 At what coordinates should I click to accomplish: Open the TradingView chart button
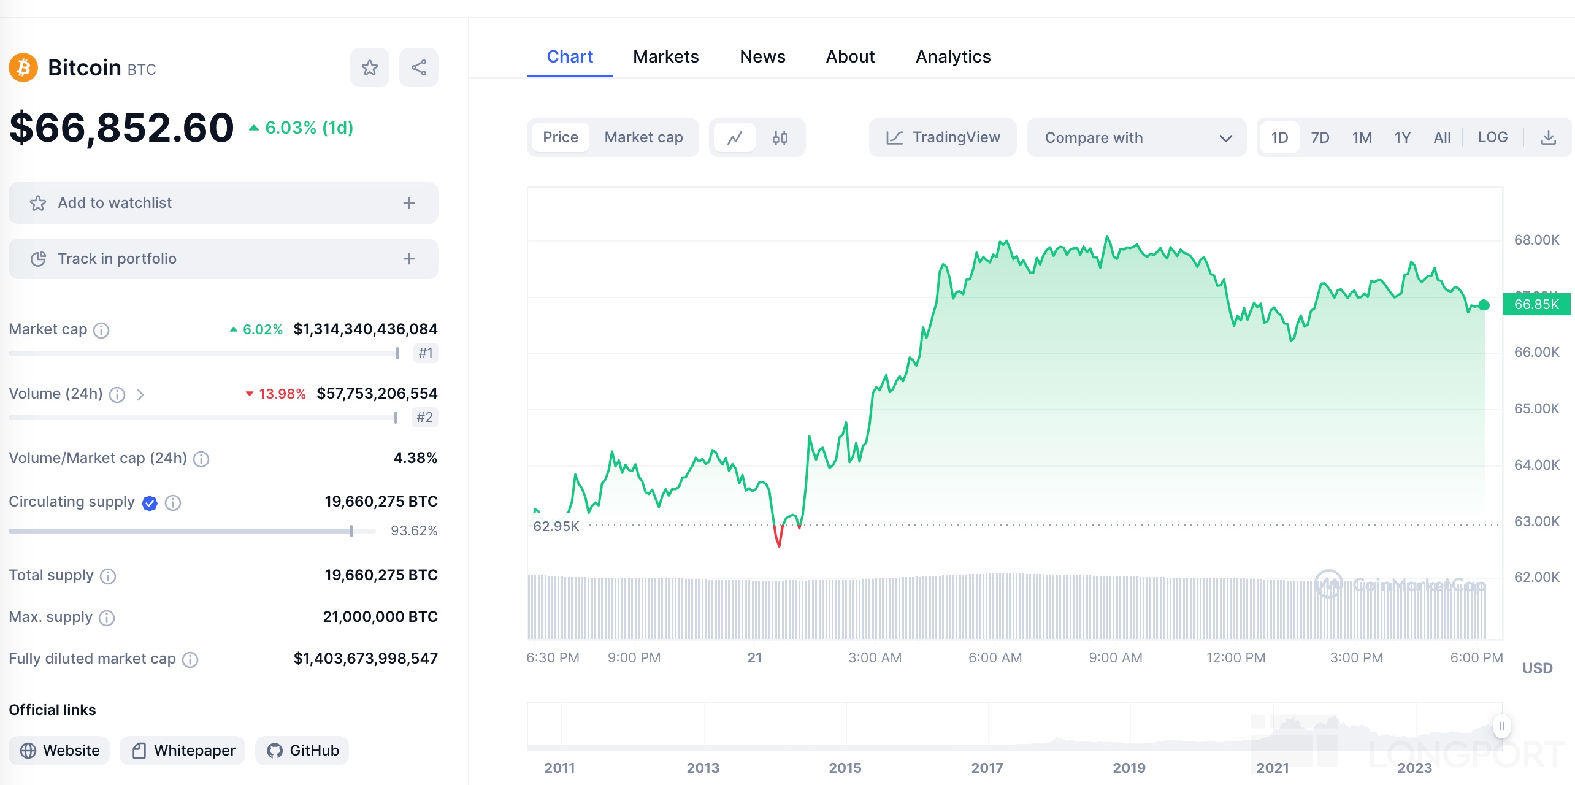943,137
